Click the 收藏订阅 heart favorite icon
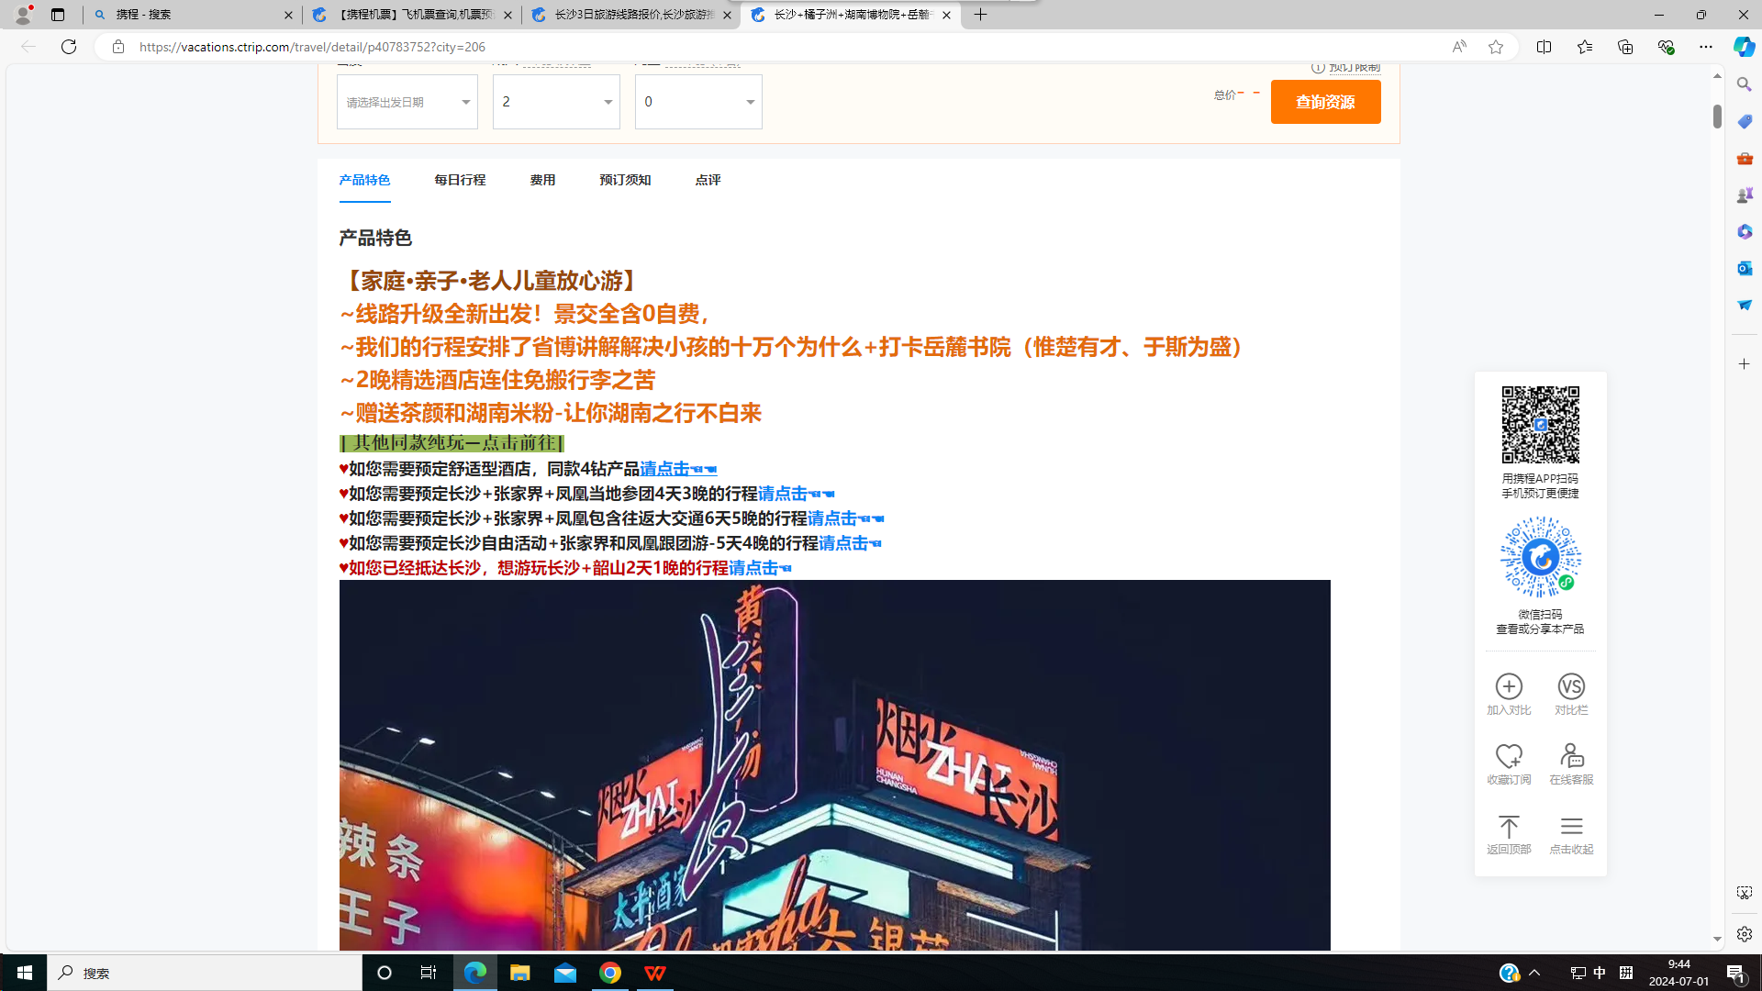 [x=1509, y=757]
